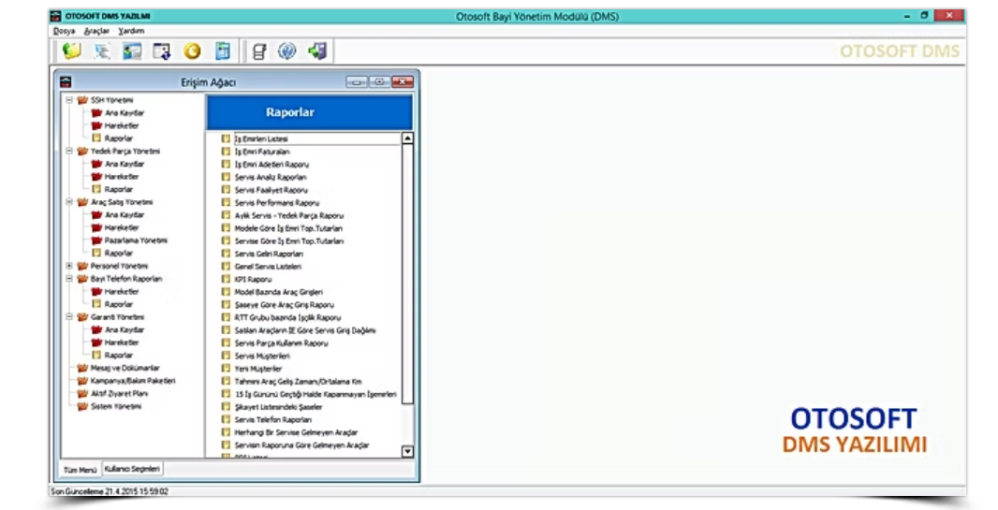
Task: Click the access tree toolbar icon
Action: coord(102,51)
